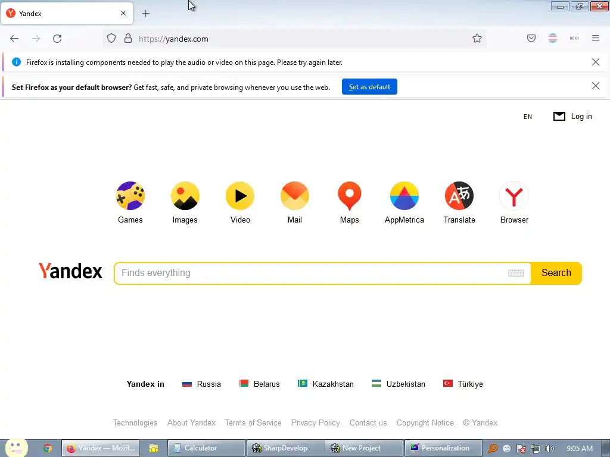Open the Terms of Service link
The height and width of the screenshot is (457, 610).
pyautogui.click(x=253, y=423)
